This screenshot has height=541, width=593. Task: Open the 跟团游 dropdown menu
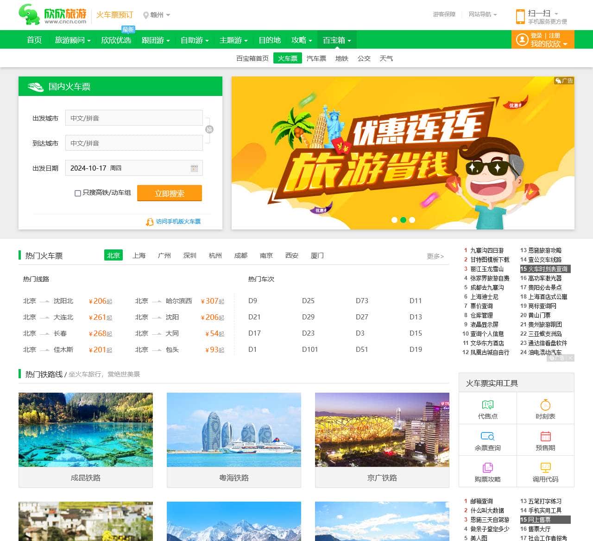point(156,40)
